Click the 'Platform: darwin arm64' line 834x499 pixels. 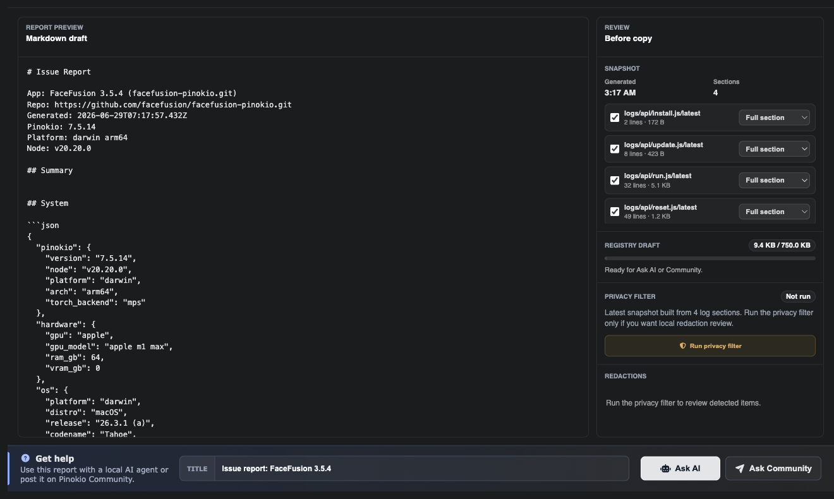click(x=77, y=138)
